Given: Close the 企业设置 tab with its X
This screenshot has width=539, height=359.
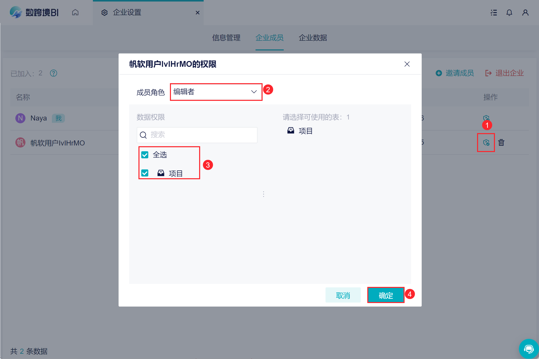Looking at the screenshot, I should click(198, 13).
